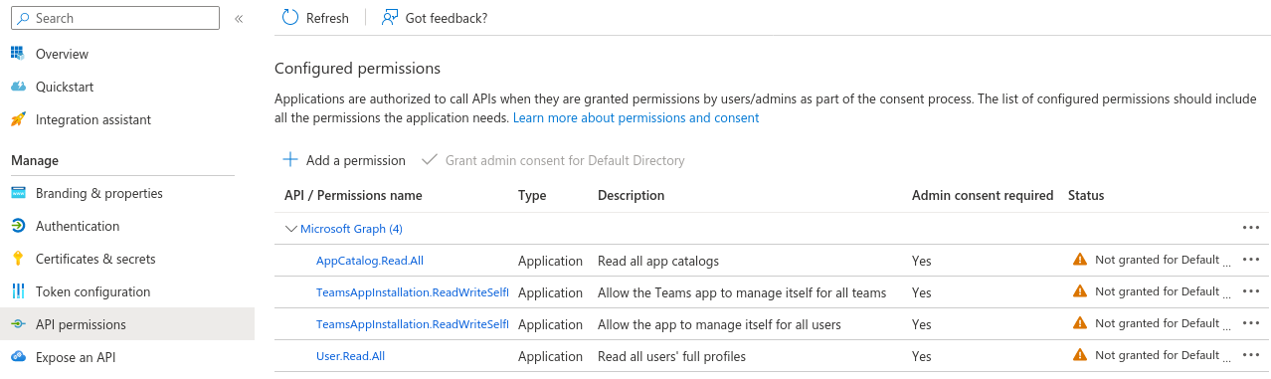Click the Token configuration bars icon

[x=18, y=291]
